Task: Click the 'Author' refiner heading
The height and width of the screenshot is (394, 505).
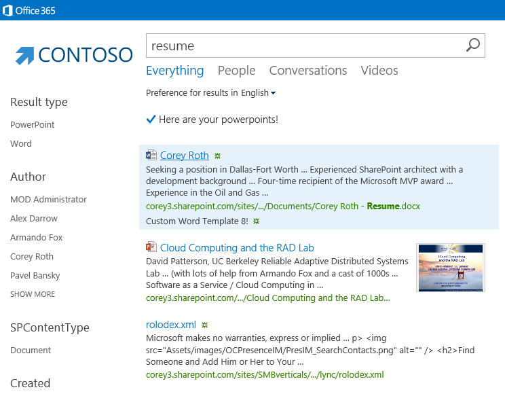Action: pyautogui.click(x=29, y=177)
